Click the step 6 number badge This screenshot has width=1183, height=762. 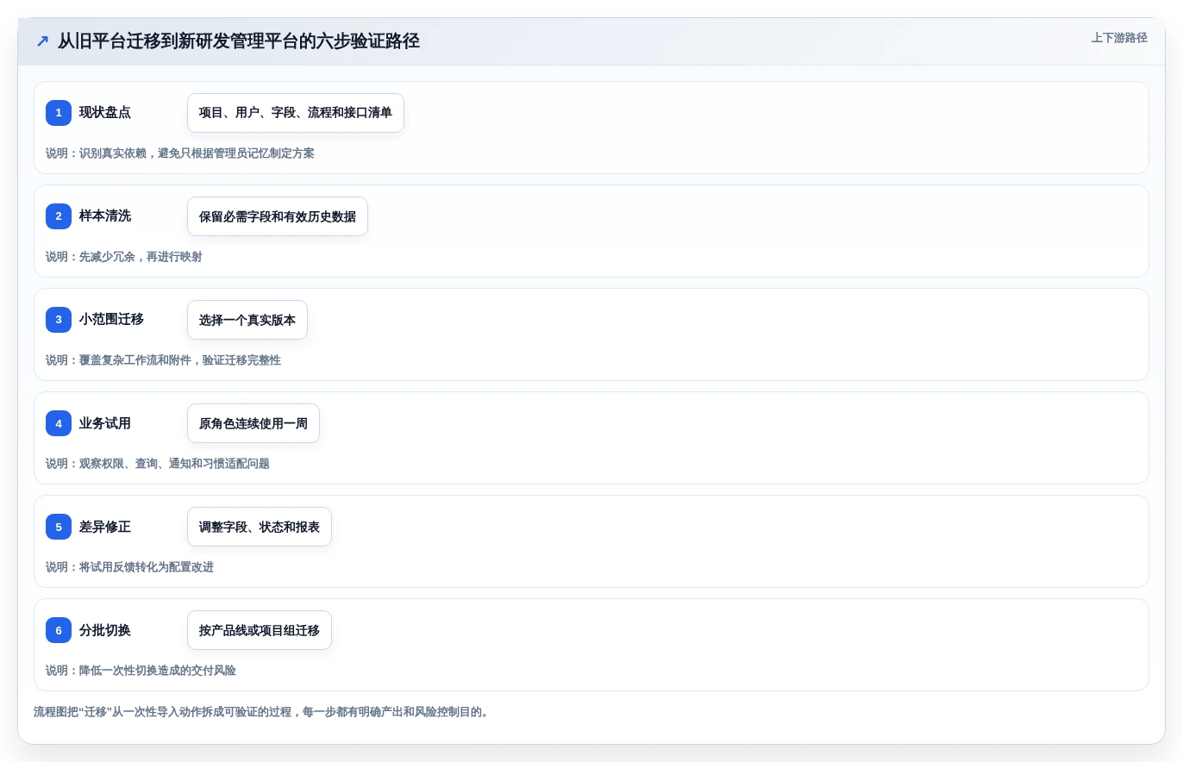pyautogui.click(x=59, y=630)
